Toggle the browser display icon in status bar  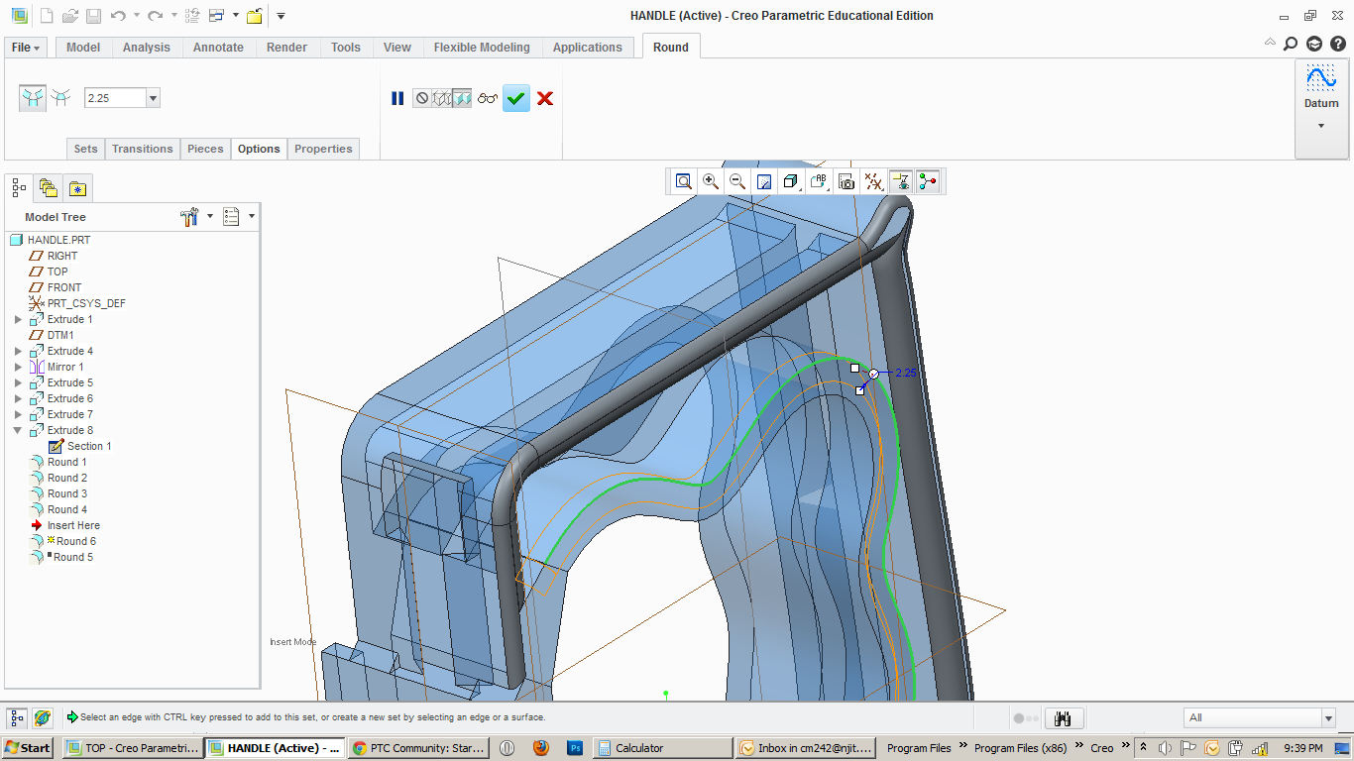pyautogui.click(x=43, y=717)
